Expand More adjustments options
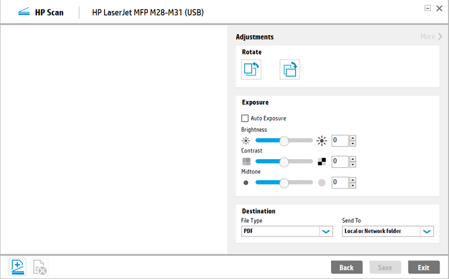449x279 pixels. [431, 36]
